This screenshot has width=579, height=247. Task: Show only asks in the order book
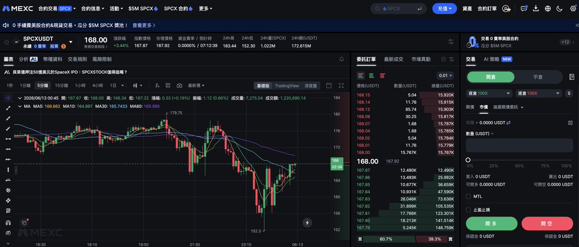383,76
